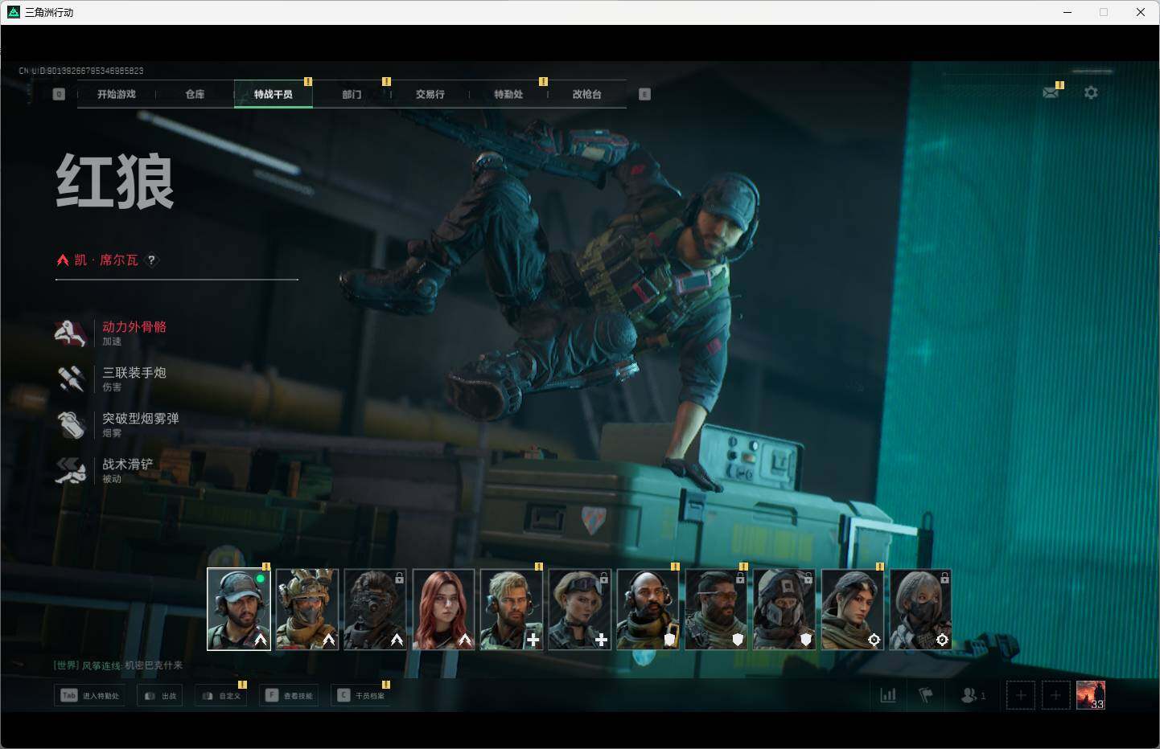Viewport: 1160px width, 749px height.
Task: Select the locked gray-haired masked recon operator
Action: (x=921, y=609)
